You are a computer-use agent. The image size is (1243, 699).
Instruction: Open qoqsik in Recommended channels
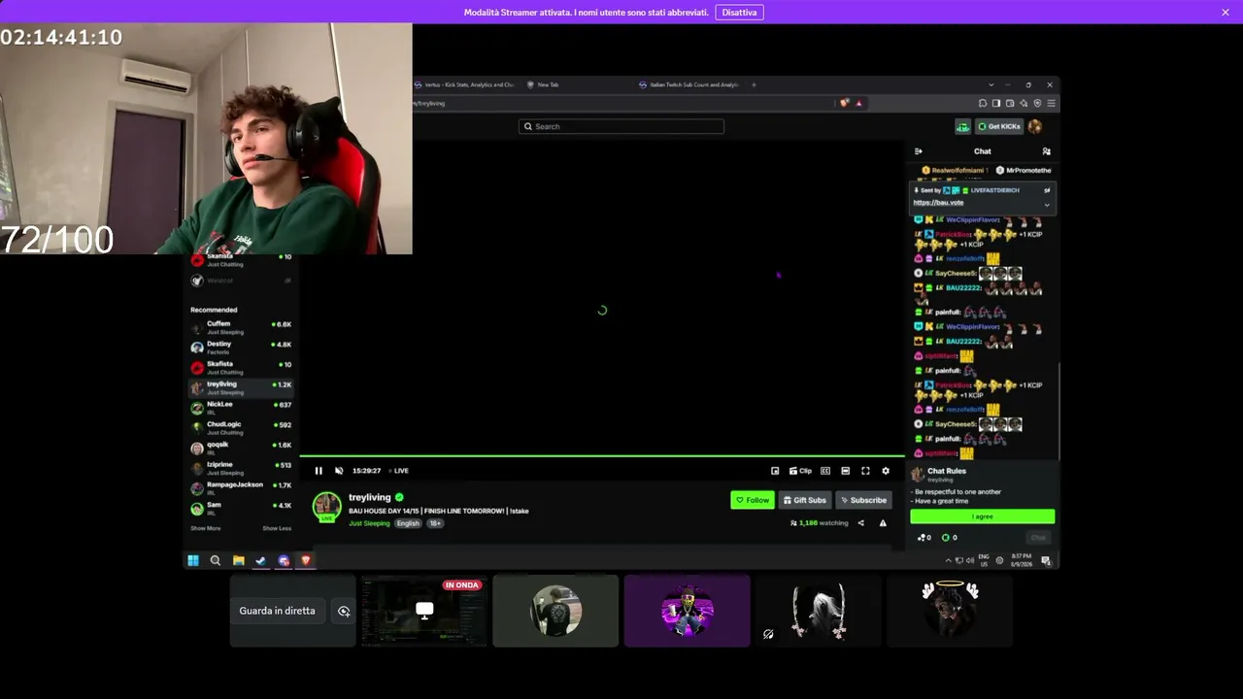pyautogui.click(x=241, y=448)
